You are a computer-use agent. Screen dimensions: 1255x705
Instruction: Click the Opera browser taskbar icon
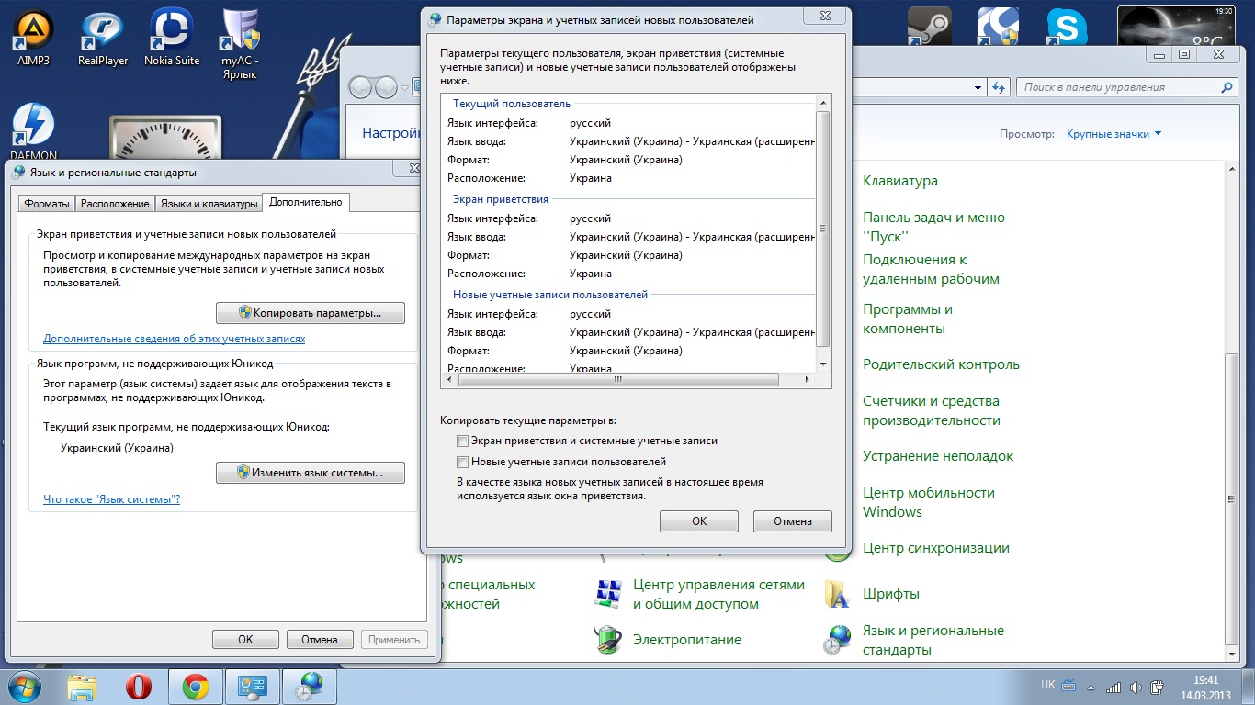tap(139, 686)
